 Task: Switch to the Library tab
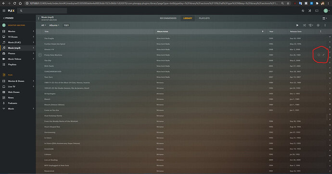188,18
